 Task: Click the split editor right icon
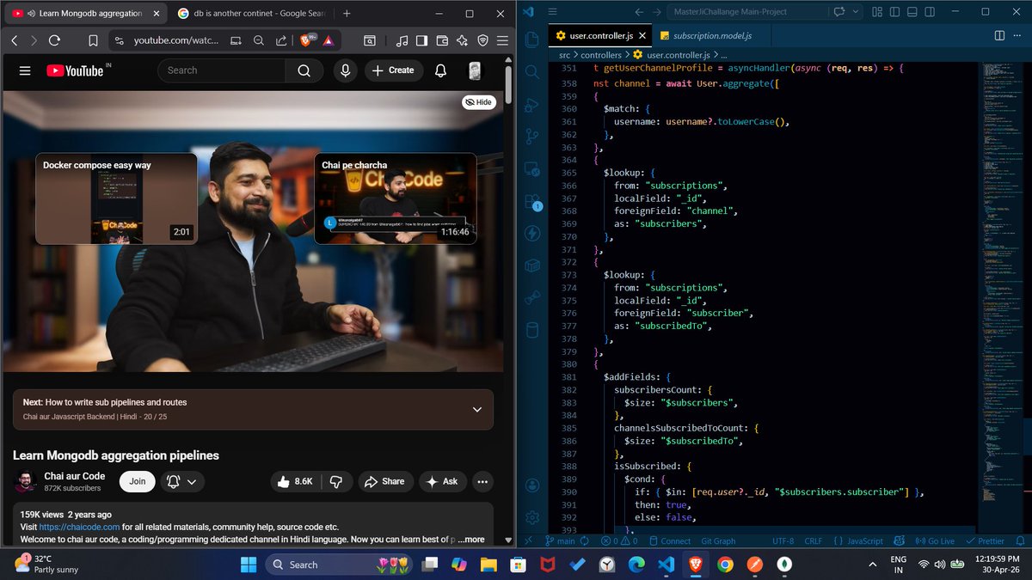[999, 35]
